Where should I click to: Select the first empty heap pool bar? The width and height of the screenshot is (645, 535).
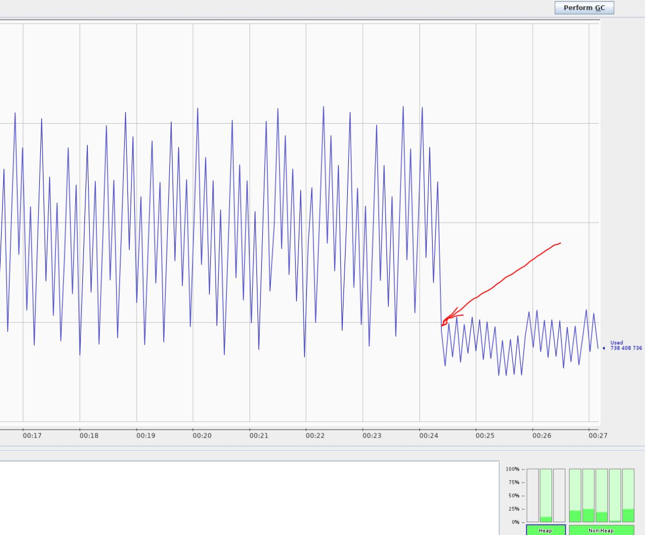click(x=533, y=495)
